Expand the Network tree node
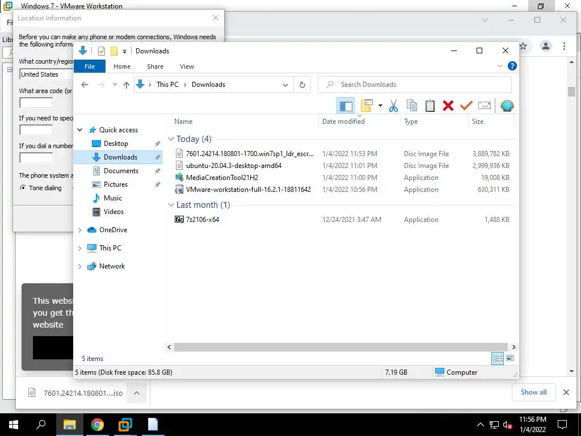The image size is (581, 436). pos(79,266)
